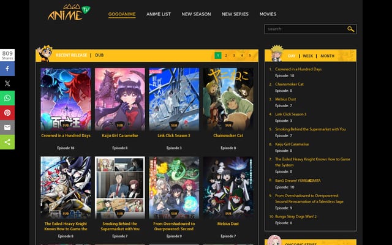The height and width of the screenshot is (245, 392).
Task: Go to pagination page 2
Action: [226, 55]
